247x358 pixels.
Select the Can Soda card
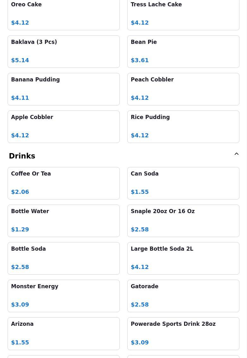[183, 183]
